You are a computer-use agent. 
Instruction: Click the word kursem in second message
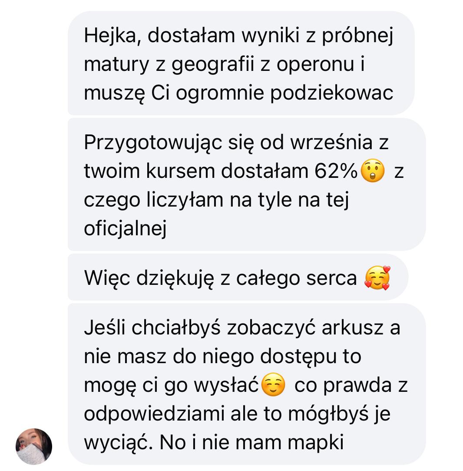[180, 171]
